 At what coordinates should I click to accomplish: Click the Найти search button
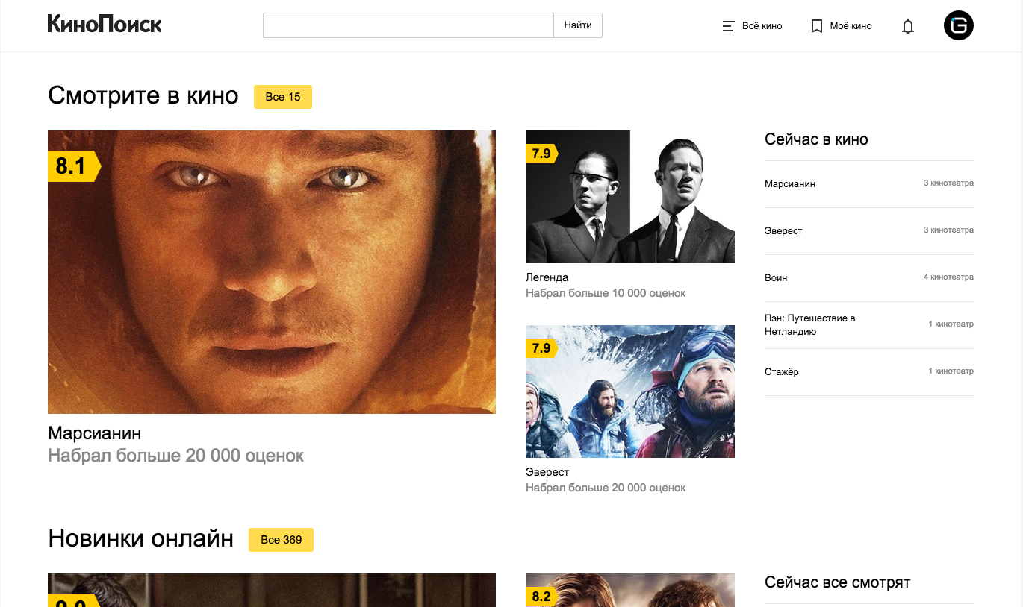(578, 25)
